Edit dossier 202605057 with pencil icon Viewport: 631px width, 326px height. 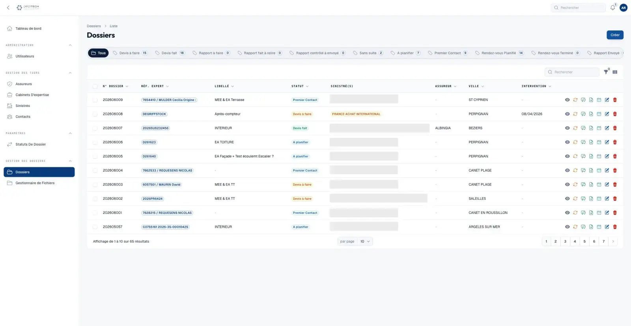607,227
